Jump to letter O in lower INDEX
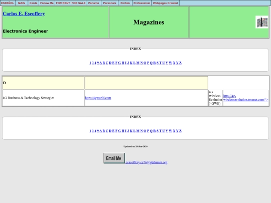Viewport: 271px width, 203px height. [145, 131]
